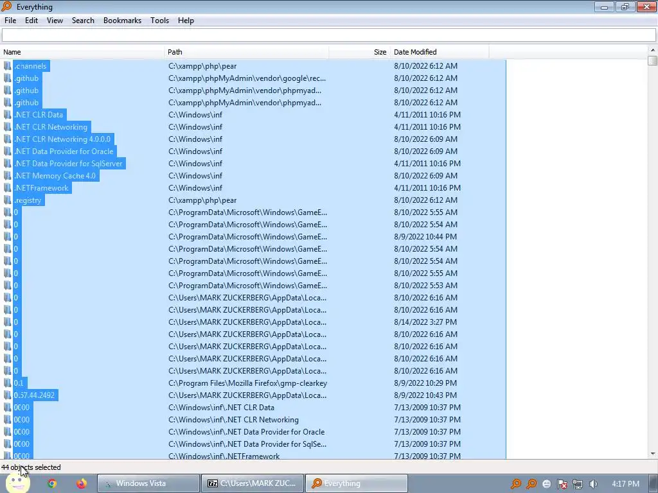Screen dimensions: 658x493
Task: Select 0C00 in .NET Data Provider for SqlSe...
Action: 22,444
